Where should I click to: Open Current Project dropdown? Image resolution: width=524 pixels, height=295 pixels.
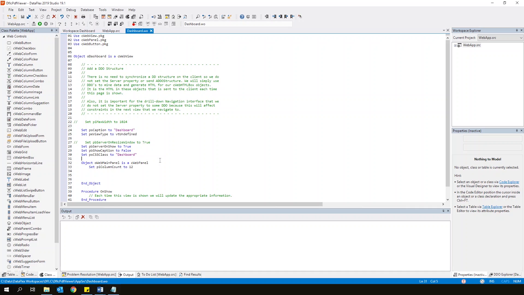[521, 38]
